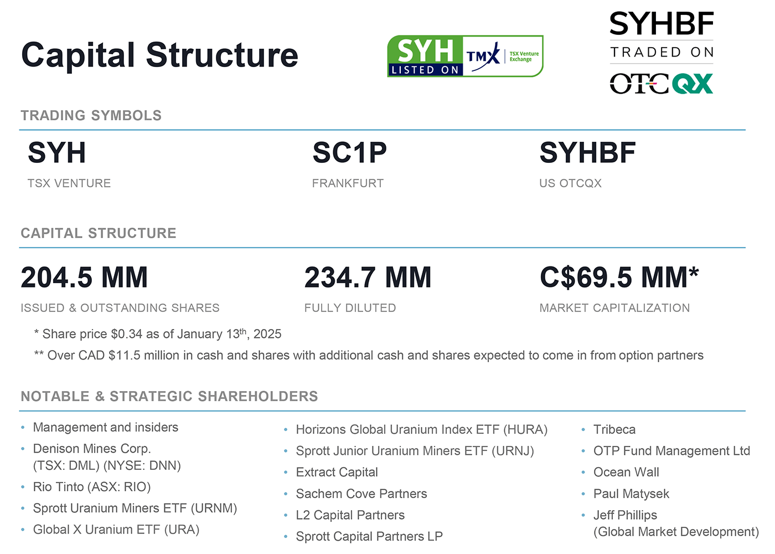Select the 234.7 MM fully diluted figure
775x554 pixels.
pos(368,278)
